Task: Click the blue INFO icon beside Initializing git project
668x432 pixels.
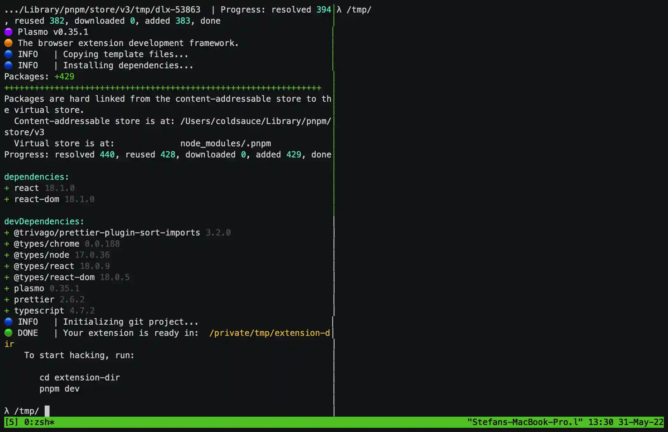Action: 8,322
